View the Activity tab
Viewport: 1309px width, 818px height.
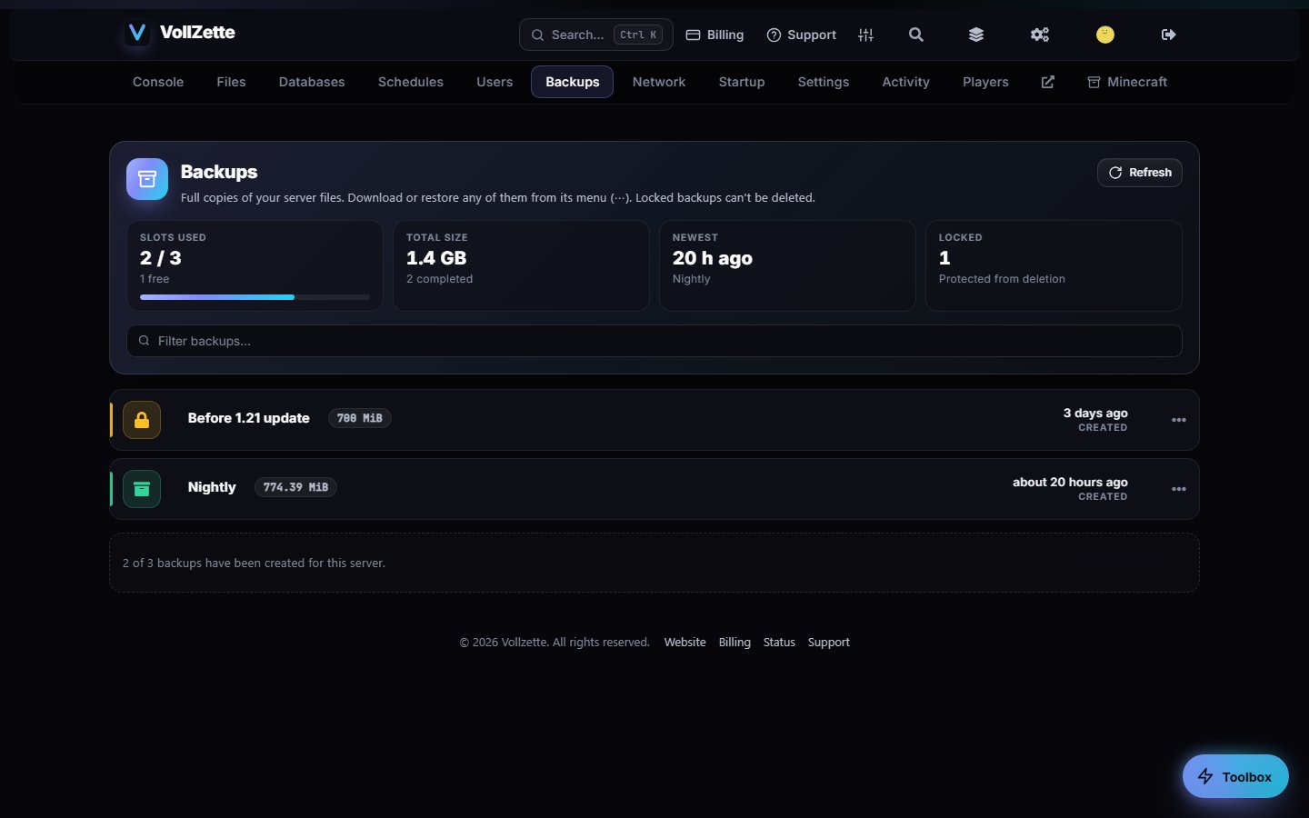(906, 82)
